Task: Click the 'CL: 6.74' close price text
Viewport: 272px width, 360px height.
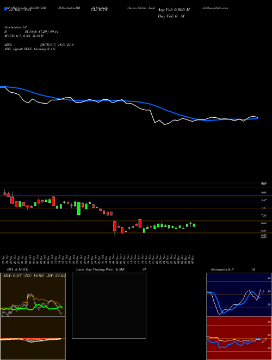Action: [x=99, y=10]
